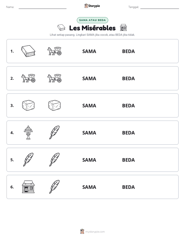
Task: Choose BEDA for question 4
Action: coord(128,133)
